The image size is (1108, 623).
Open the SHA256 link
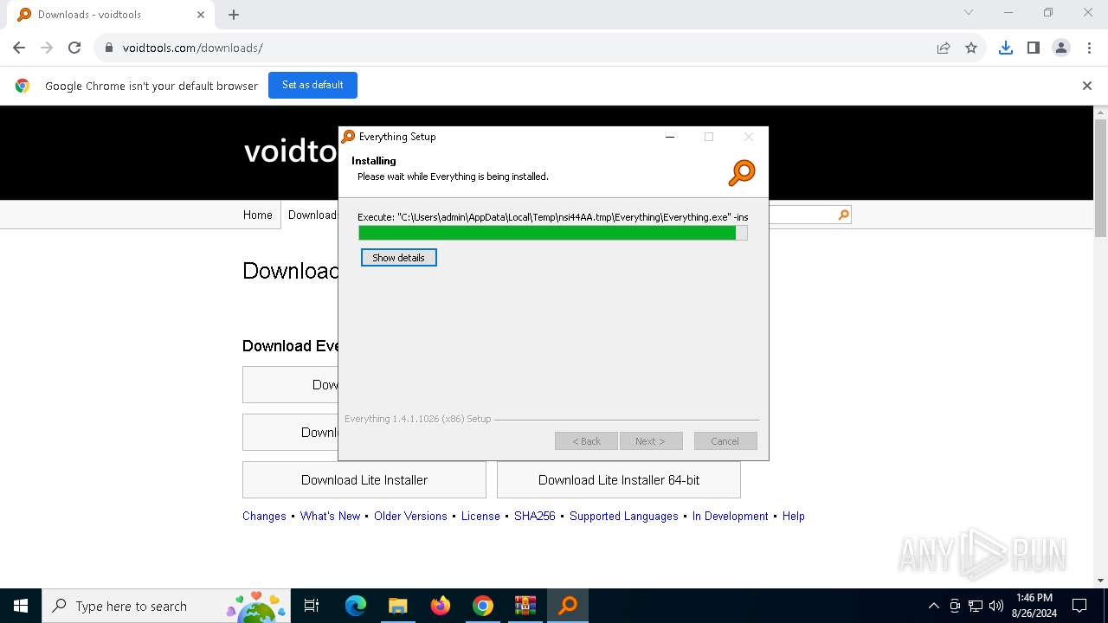[535, 516]
